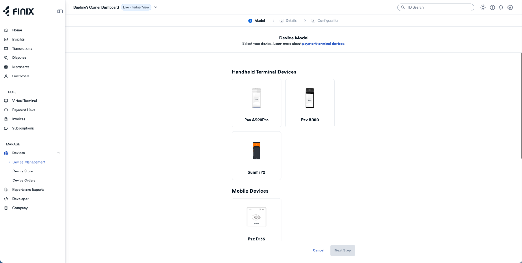This screenshot has height=263, width=522.
Task: Click the Payment Links chain icon
Action: point(6,110)
